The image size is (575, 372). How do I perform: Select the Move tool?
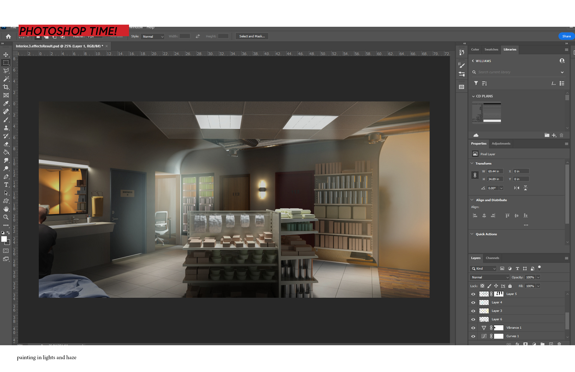pyautogui.click(x=6, y=55)
